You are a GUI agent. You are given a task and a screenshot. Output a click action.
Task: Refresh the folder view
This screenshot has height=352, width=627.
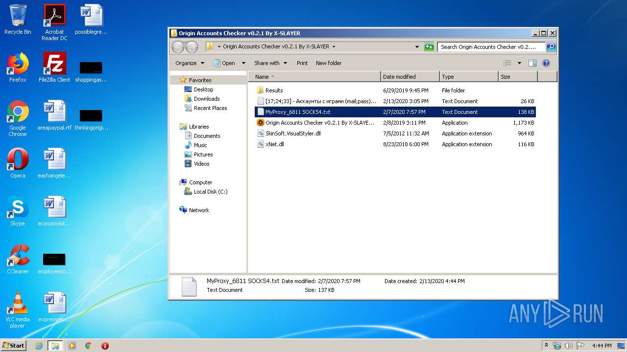pyautogui.click(x=429, y=47)
